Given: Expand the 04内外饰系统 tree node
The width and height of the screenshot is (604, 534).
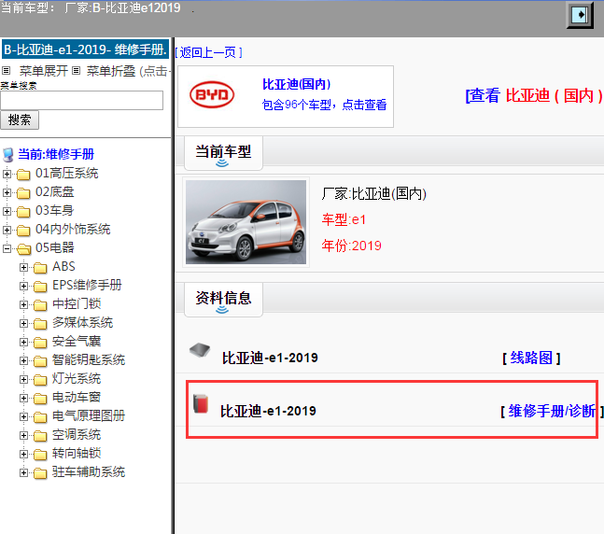Looking at the screenshot, I should tap(7, 230).
